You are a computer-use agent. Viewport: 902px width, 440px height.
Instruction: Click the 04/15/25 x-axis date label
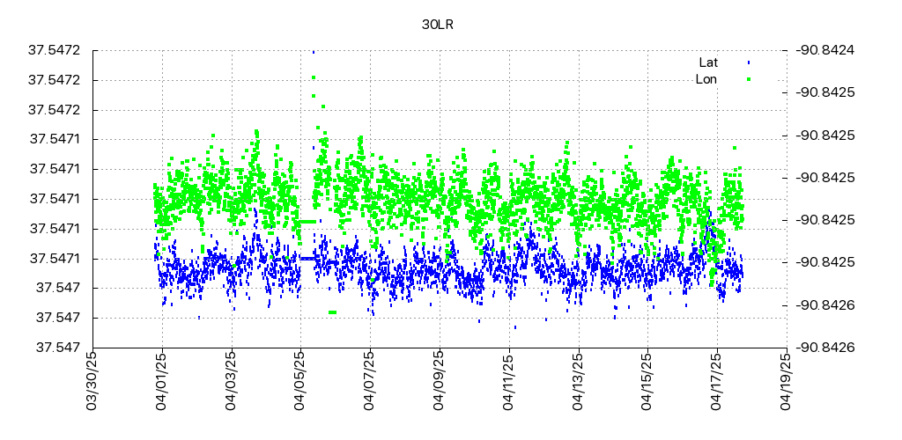[647, 381]
